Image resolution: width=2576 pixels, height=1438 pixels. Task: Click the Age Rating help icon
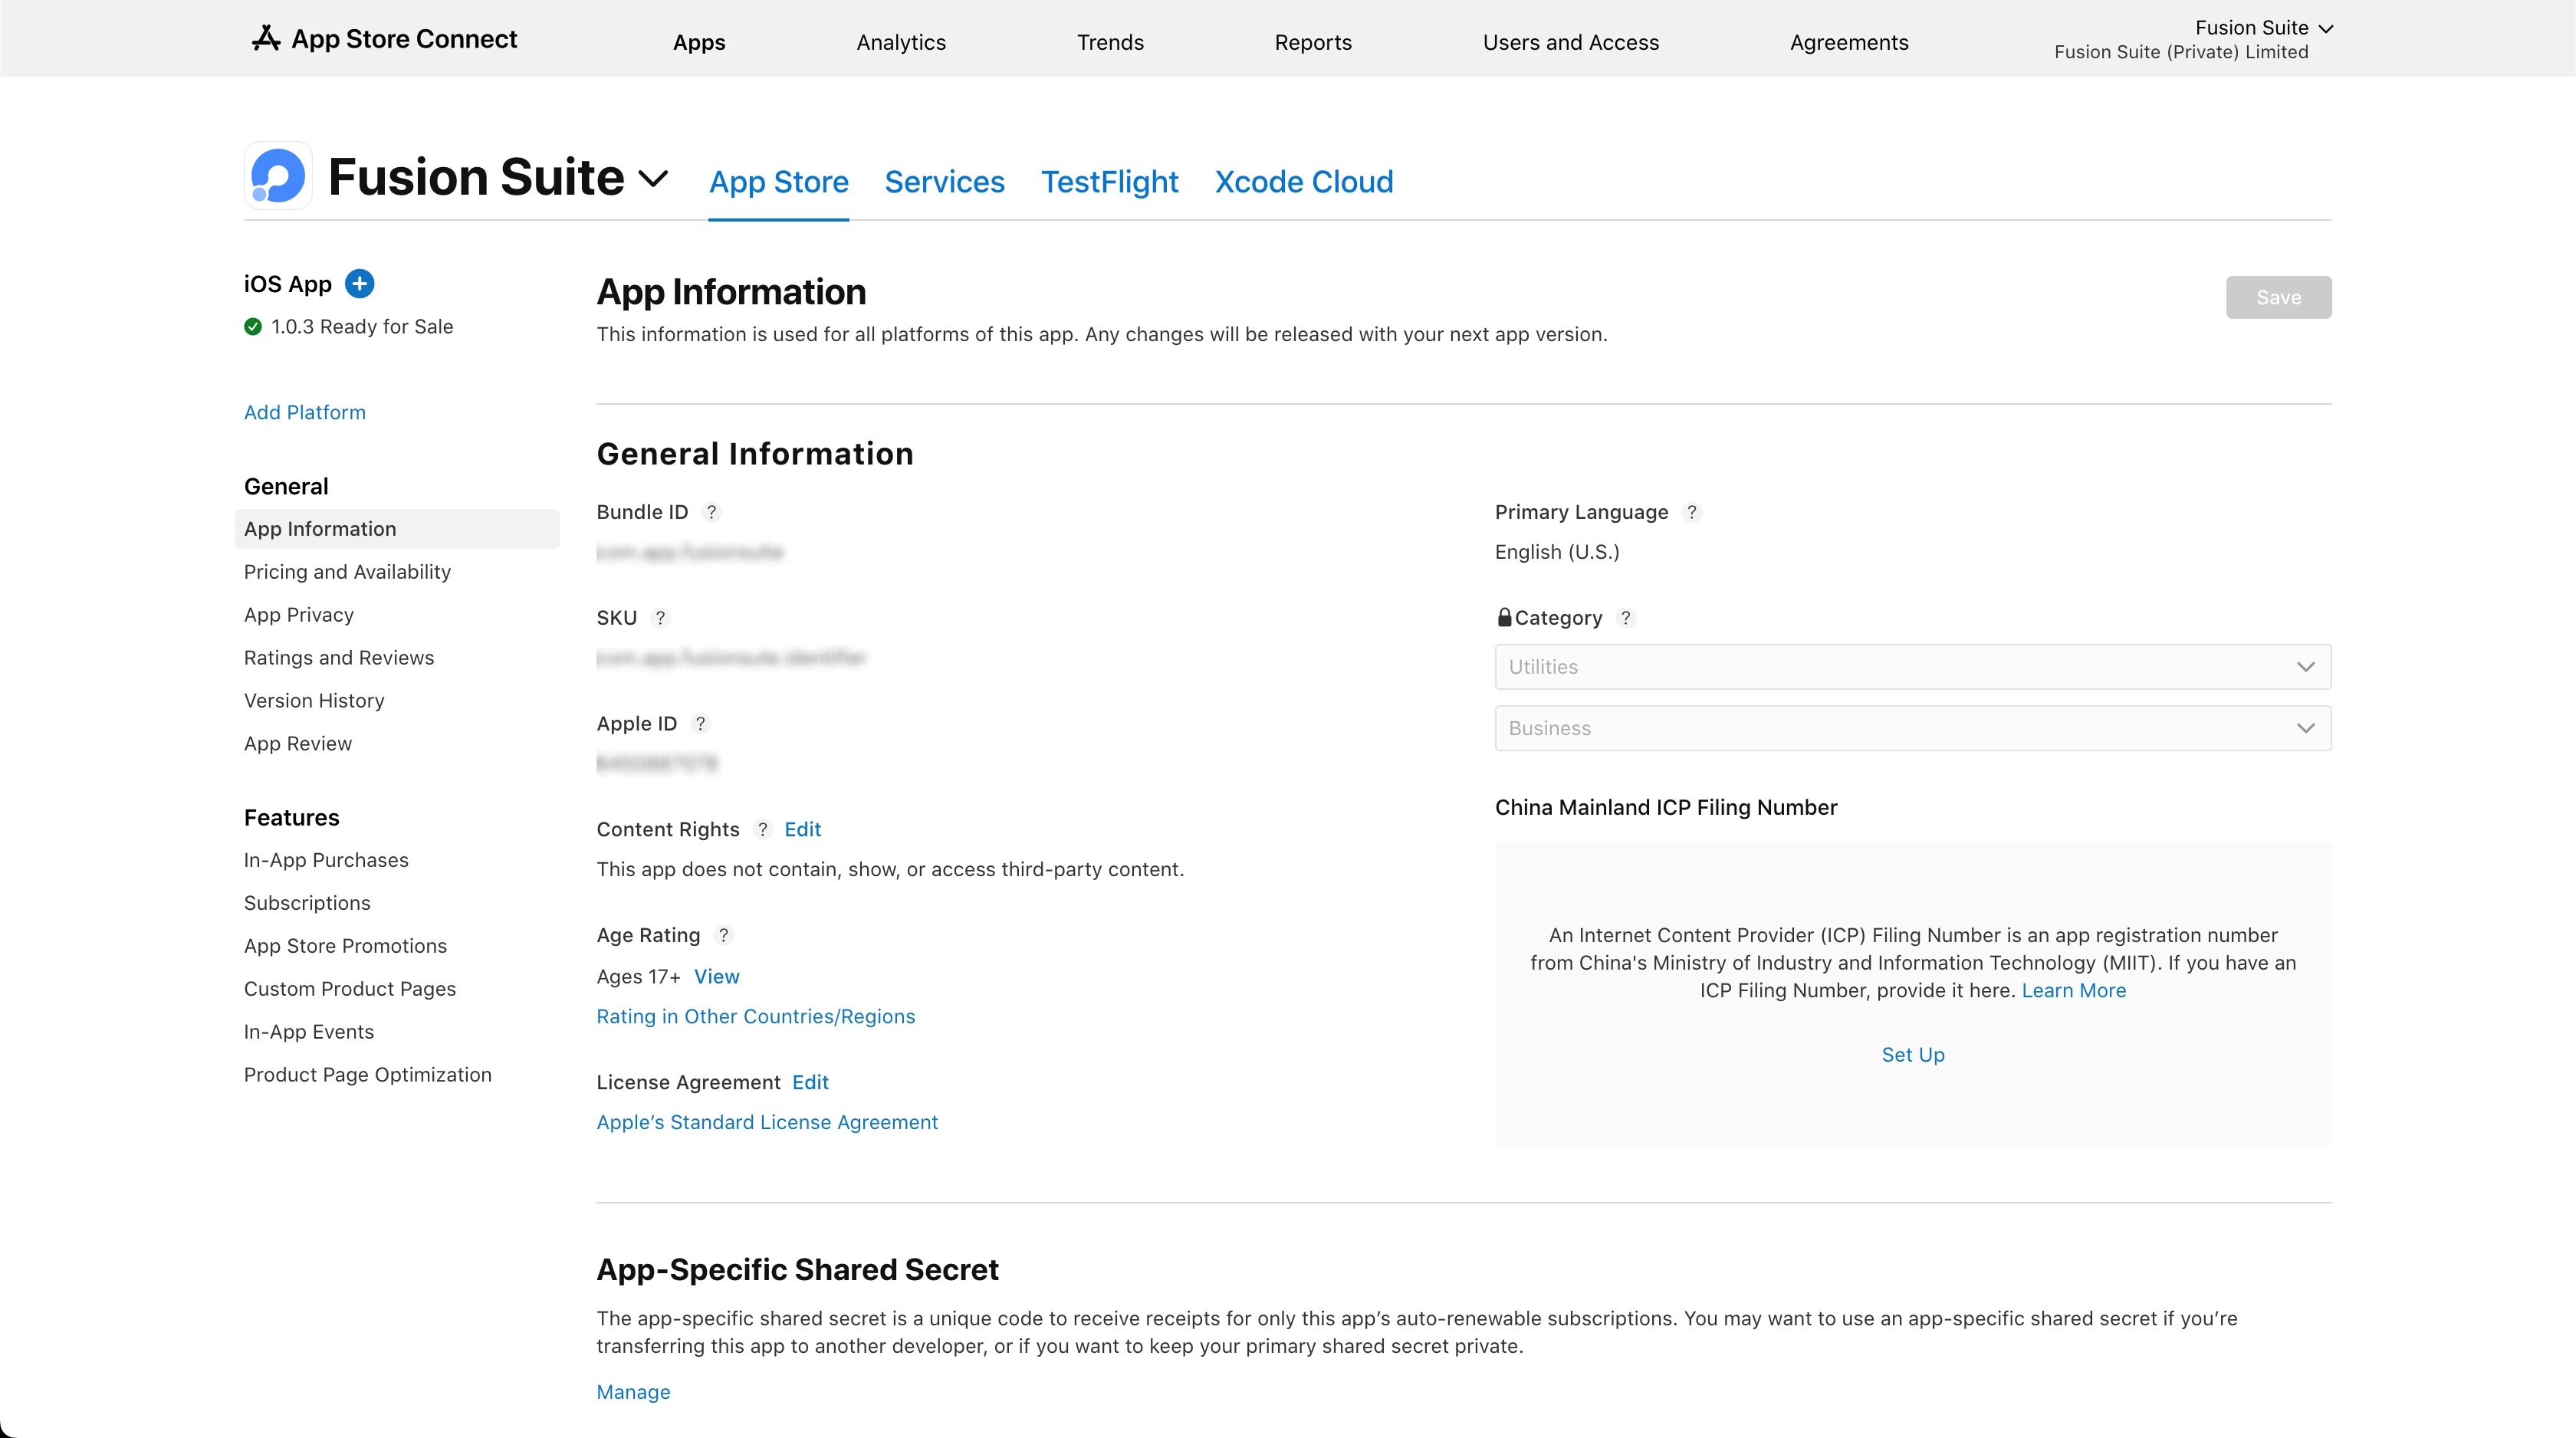coord(723,935)
